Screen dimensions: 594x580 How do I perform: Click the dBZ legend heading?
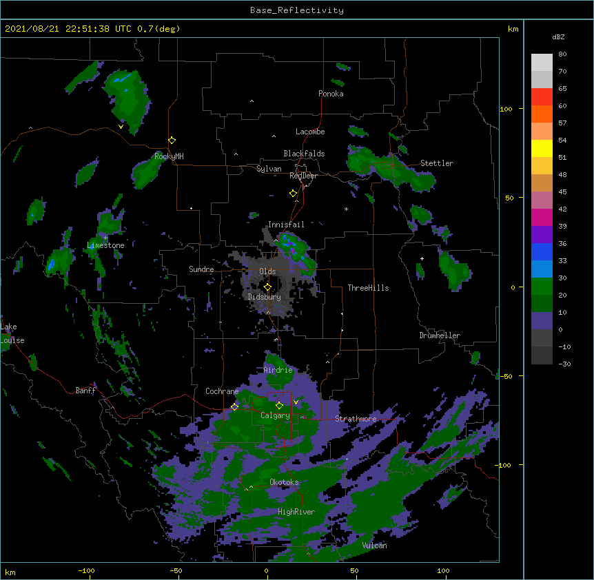558,37
